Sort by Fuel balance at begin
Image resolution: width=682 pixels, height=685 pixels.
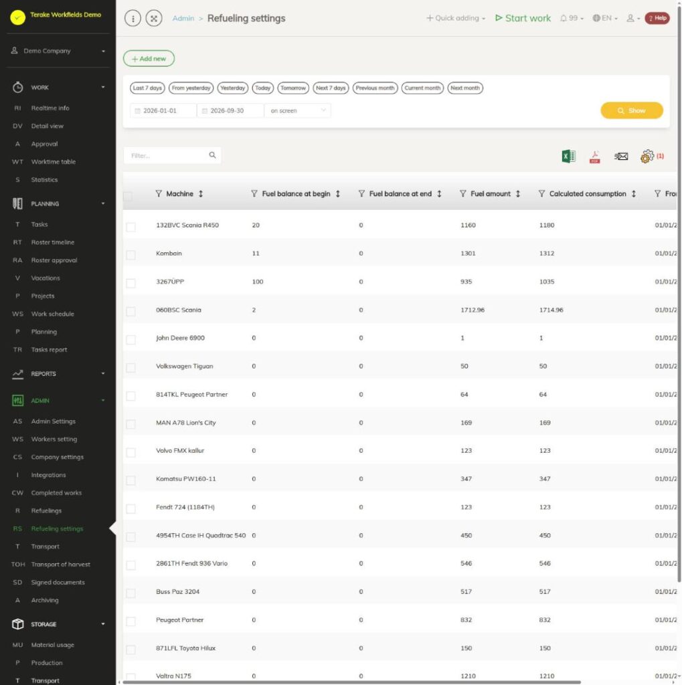[x=337, y=193]
